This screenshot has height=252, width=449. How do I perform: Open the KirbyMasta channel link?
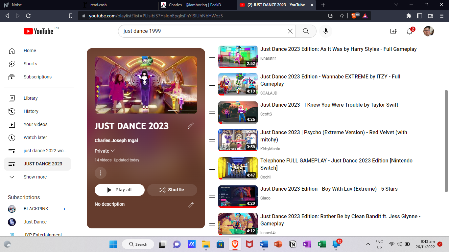pos(270,149)
